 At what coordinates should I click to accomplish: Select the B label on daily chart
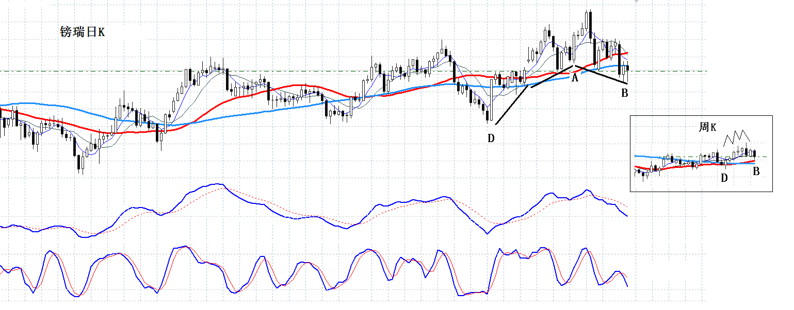[x=624, y=93]
